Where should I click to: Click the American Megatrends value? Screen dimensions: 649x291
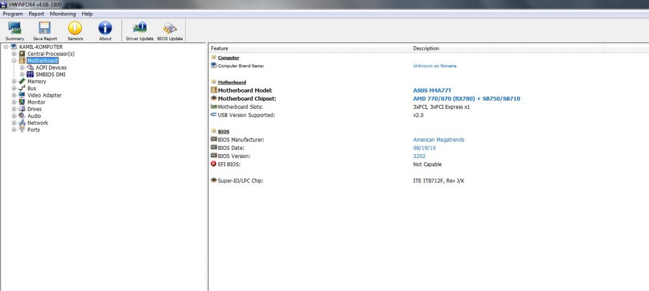point(439,140)
